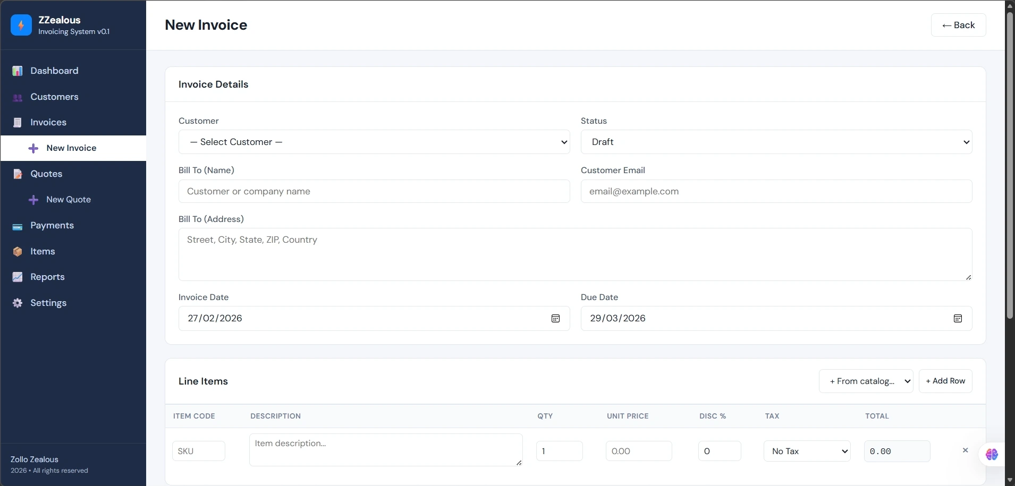This screenshot has width=1015, height=486.
Task: Focus the Customer Email field
Action: pos(776,191)
